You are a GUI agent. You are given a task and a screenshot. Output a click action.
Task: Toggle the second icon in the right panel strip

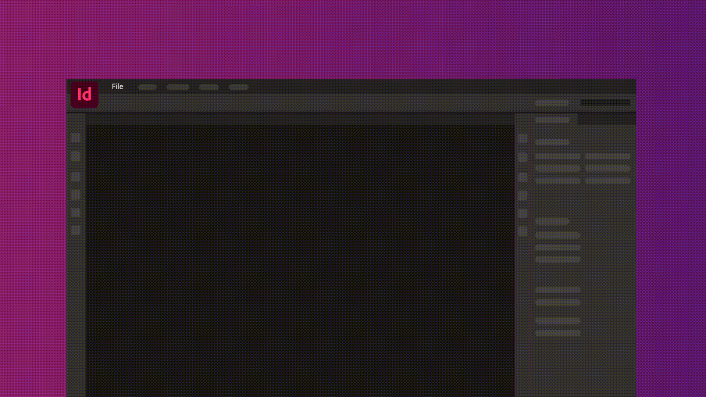[x=523, y=156]
